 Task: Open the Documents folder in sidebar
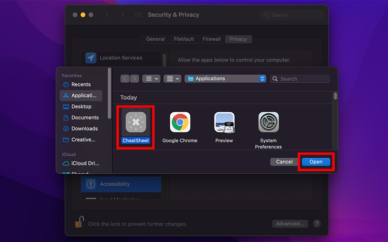[x=81, y=118]
